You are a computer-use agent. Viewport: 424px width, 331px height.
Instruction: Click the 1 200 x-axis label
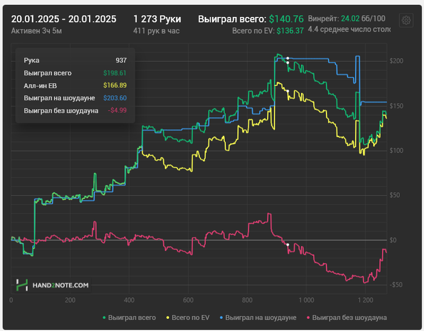tap(365, 300)
